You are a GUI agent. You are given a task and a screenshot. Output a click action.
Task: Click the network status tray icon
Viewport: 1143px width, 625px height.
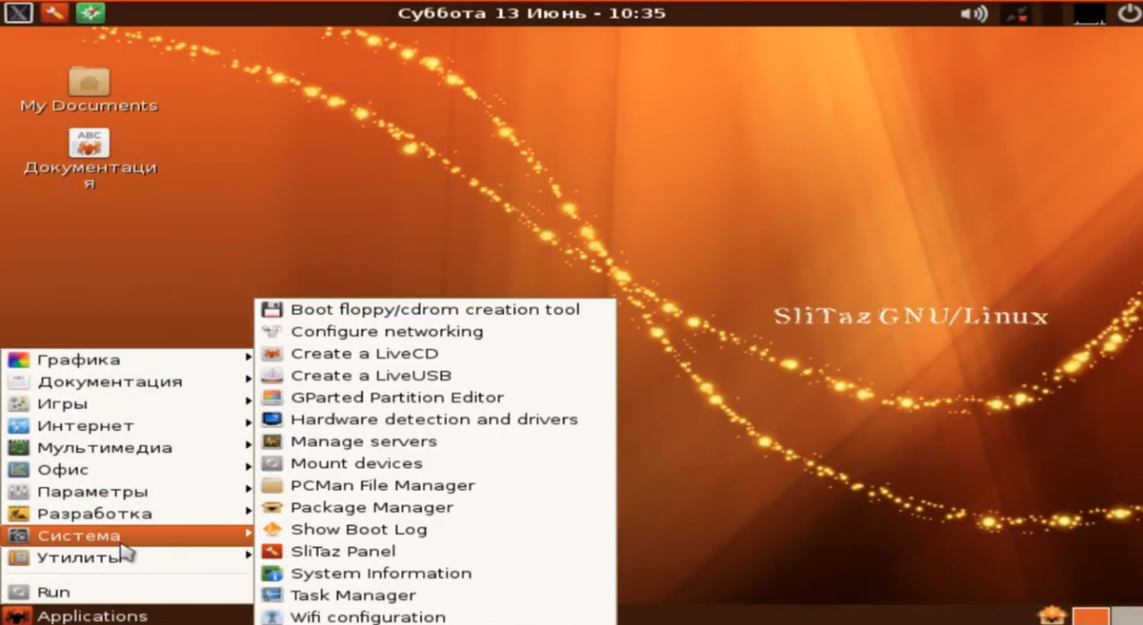pos(1019,13)
